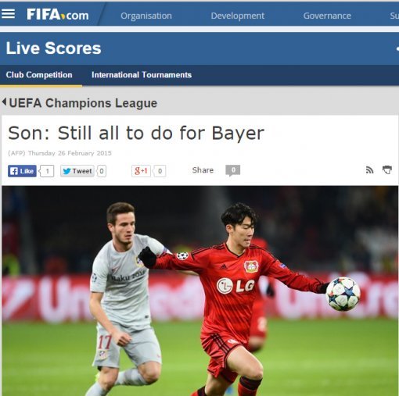Open the RSS feed icon
This screenshot has width=399, height=396.
point(369,170)
